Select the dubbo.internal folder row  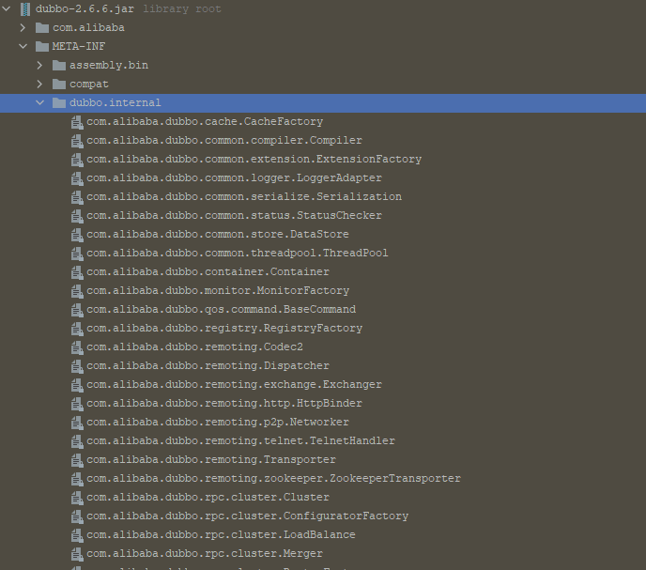click(323, 103)
